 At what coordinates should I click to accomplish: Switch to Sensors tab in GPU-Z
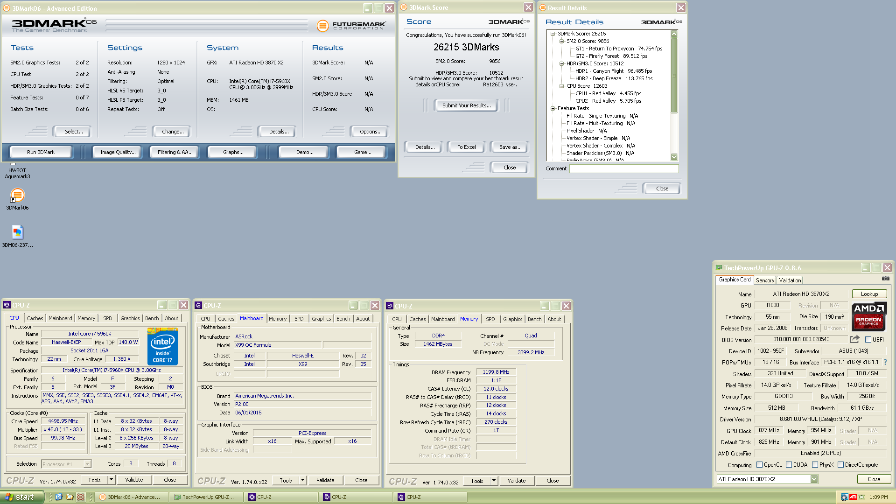click(x=765, y=280)
